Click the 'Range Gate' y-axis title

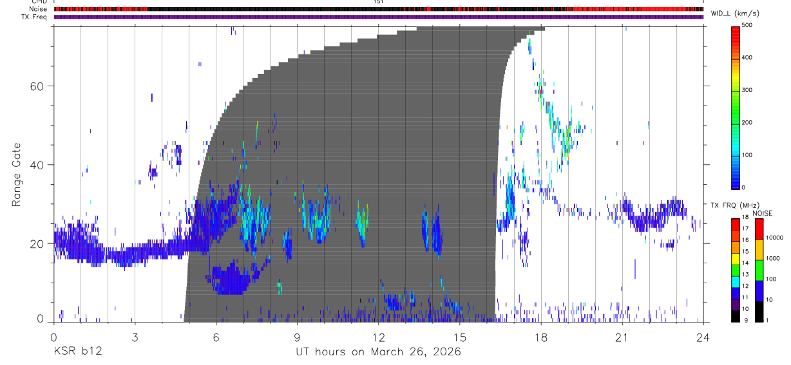tap(16, 174)
